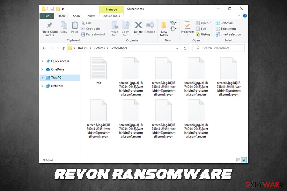287x191 pixels.
Task: Select the screen8.jpg revon file
Action: tap(196, 119)
